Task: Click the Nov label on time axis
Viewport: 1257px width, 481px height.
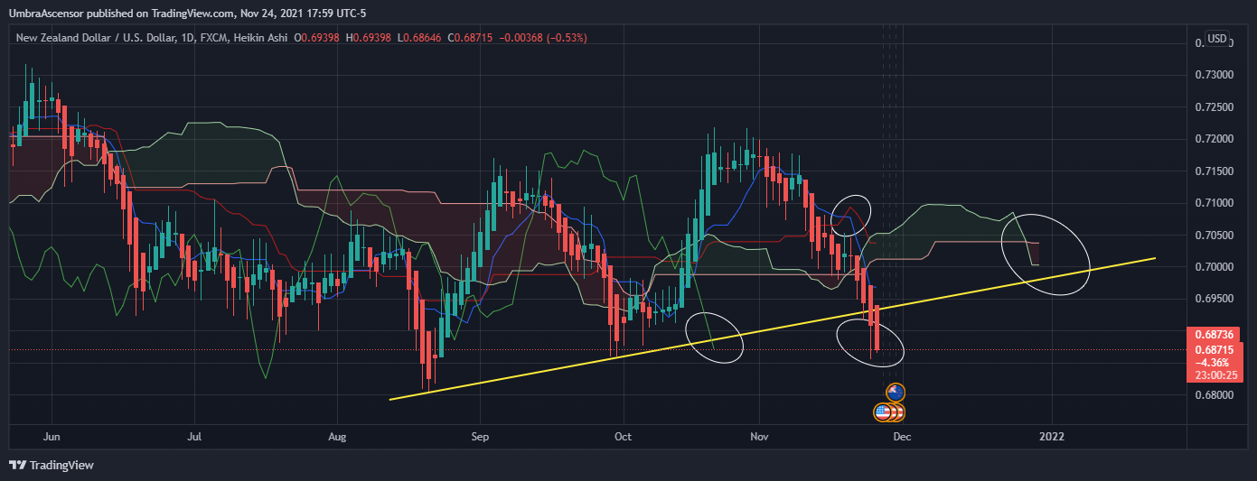Action: 760,437
